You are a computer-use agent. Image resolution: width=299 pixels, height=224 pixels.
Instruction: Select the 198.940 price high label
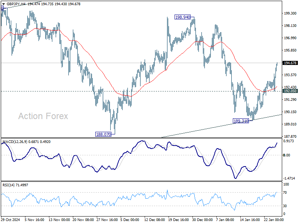(182, 17)
